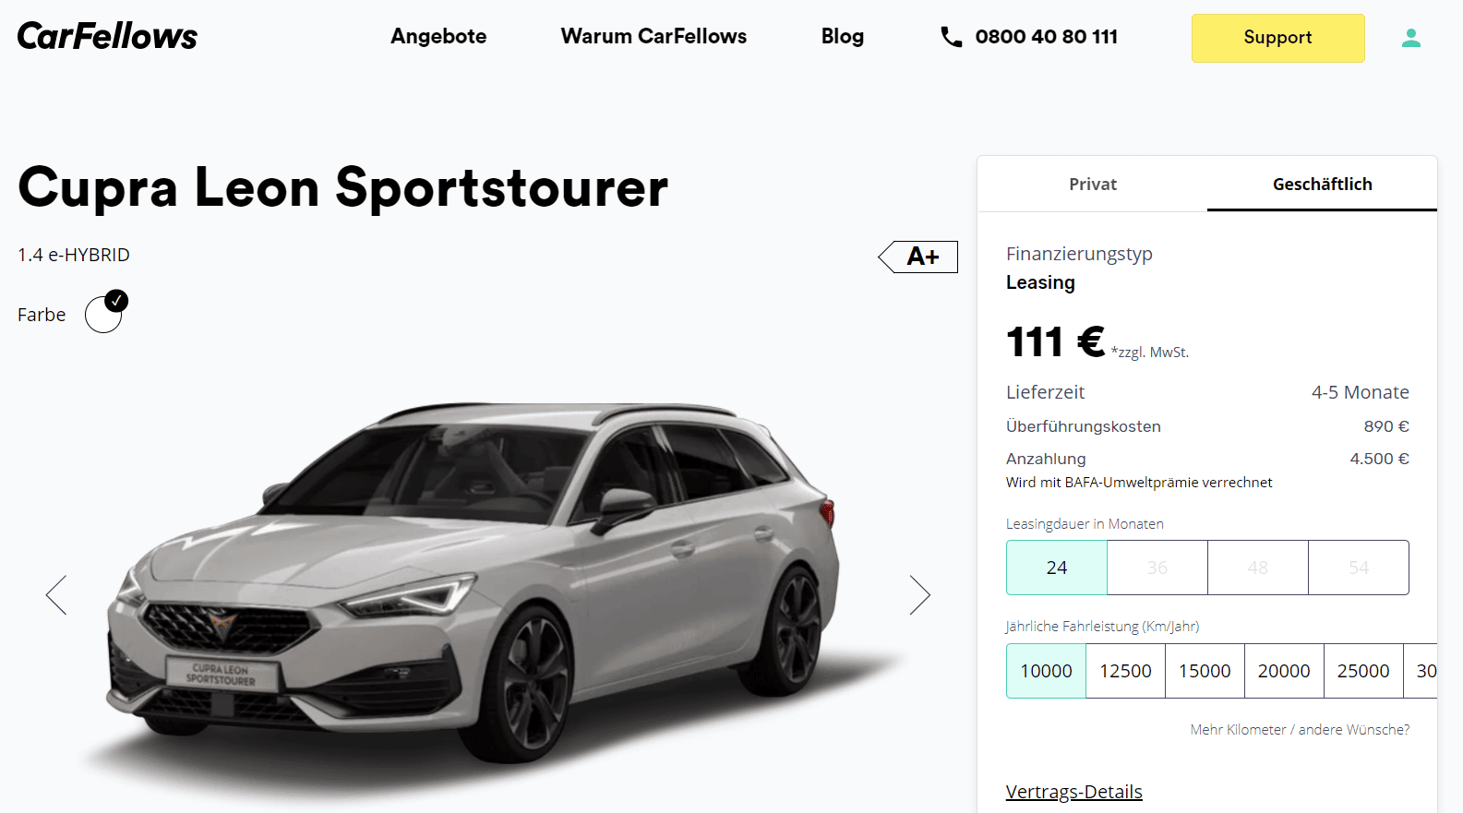Switch to the Privat tab
1463x813 pixels.
[1093, 185]
